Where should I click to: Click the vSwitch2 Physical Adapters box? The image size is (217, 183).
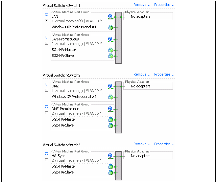coord(148,86)
